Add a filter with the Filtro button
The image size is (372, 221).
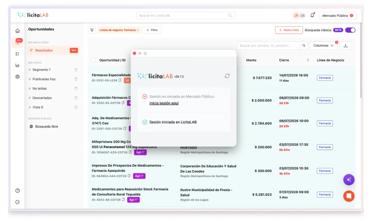click(152, 30)
